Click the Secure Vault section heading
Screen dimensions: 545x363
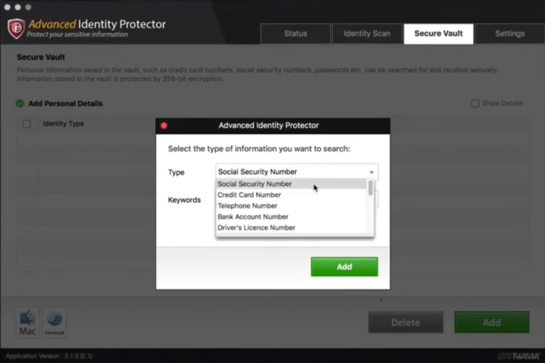[41, 57]
